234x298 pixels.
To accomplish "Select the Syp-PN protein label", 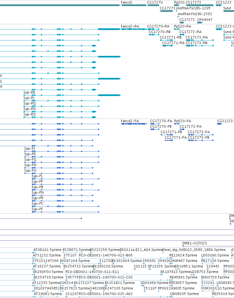I will pyautogui.click(x=38, y=193).
